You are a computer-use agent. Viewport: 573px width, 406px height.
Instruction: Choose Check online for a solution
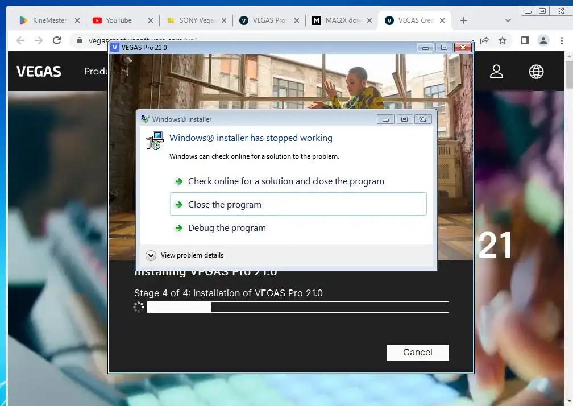click(x=298, y=181)
